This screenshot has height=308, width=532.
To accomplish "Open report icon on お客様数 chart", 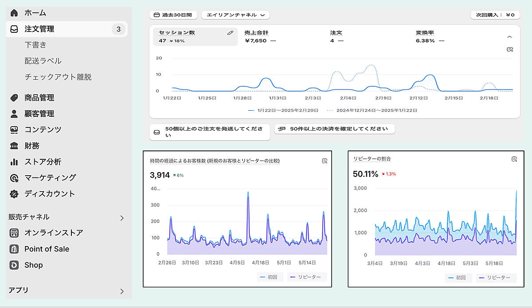I will click(325, 161).
